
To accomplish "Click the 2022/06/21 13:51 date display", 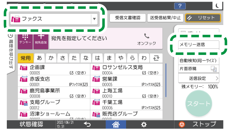I will (65, 124).
